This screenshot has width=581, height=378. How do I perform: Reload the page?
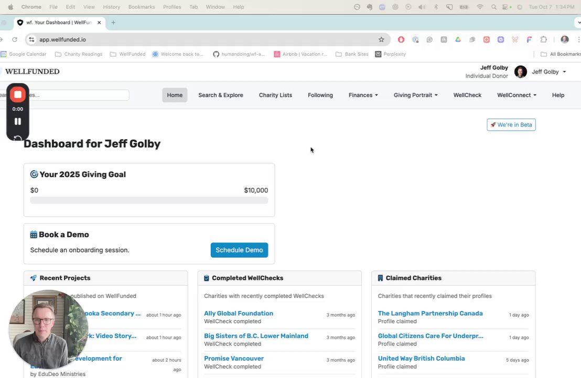point(15,39)
